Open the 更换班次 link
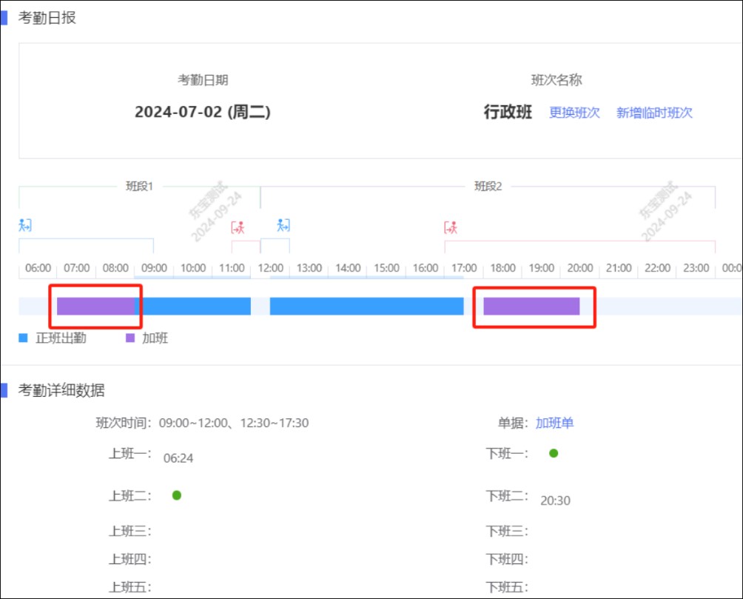 [x=574, y=113]
